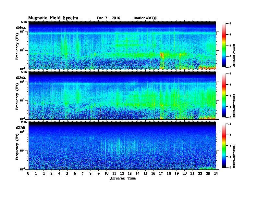The height and width of the screenshot is (199, 257).
Task: Select the date label "Dec. 7, 2016"
Action: (x=108, y=18)
